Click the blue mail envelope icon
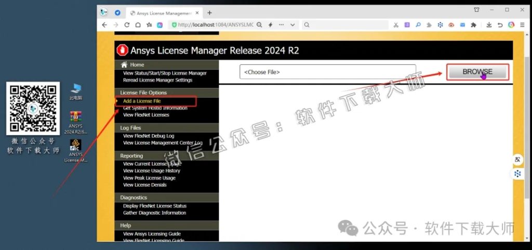 point(462,25)
